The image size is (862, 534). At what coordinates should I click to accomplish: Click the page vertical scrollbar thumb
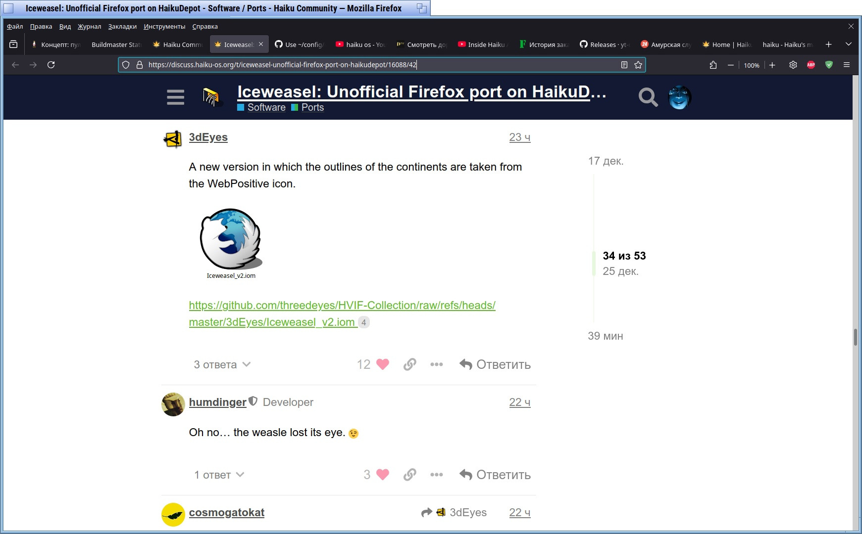coord(856,337)
